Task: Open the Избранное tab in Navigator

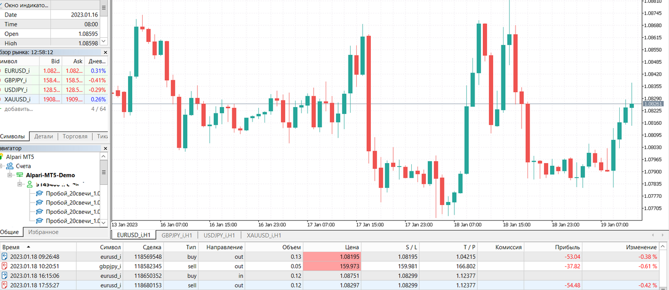Action: 43,232
